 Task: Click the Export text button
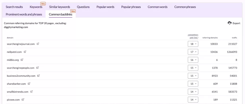click(x=236, y=23)
